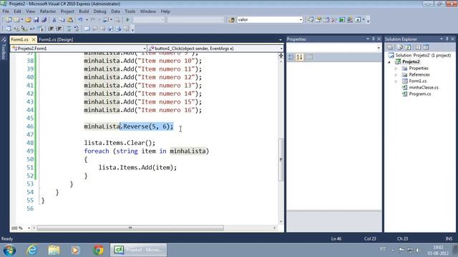Image resolution: width=458 pixels, height=257 pixels.
Task: Select Program.cs in Solution Explorer
Action: coord(420,94)
